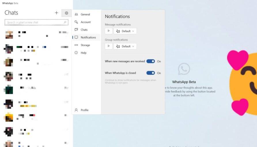
Task: Open the first chat in the list
Action: tap(36, 34)
